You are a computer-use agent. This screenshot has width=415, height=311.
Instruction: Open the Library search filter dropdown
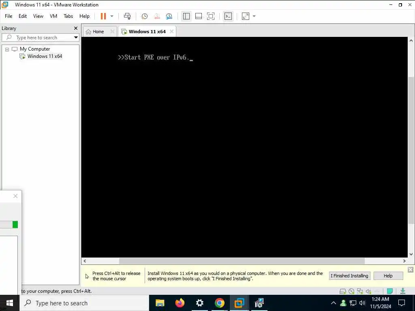click(x=76, y=38)
